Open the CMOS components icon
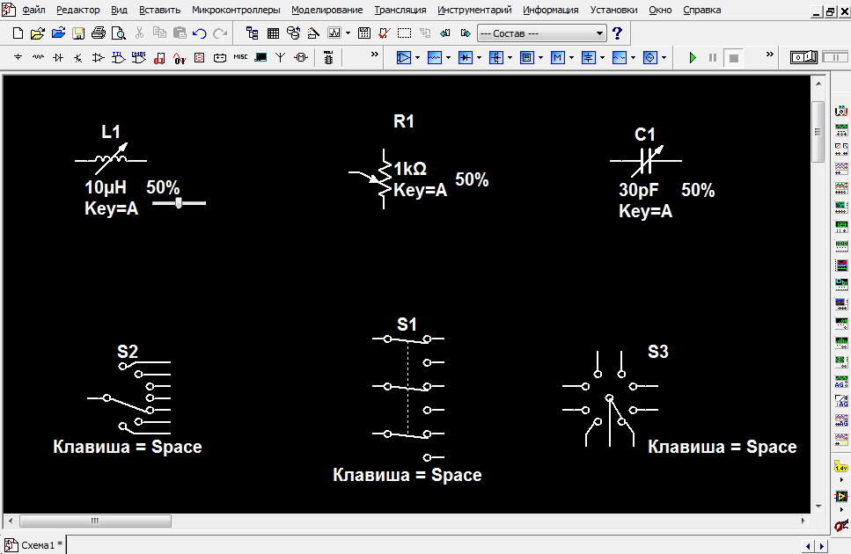This screenshot has width=851, height=554. click(138, 57)
